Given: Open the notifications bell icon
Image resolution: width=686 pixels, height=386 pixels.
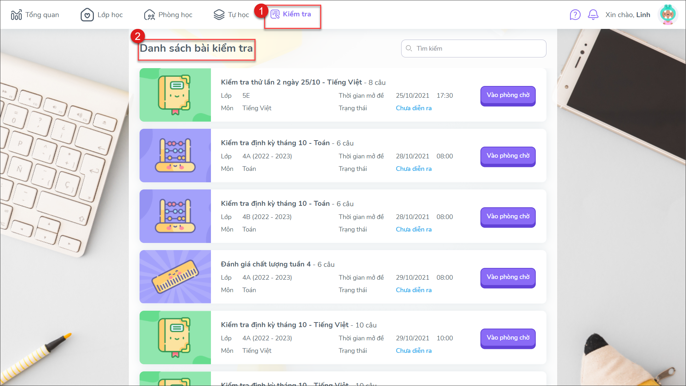Looking at the screenshot, I should (x=593, y=15).
